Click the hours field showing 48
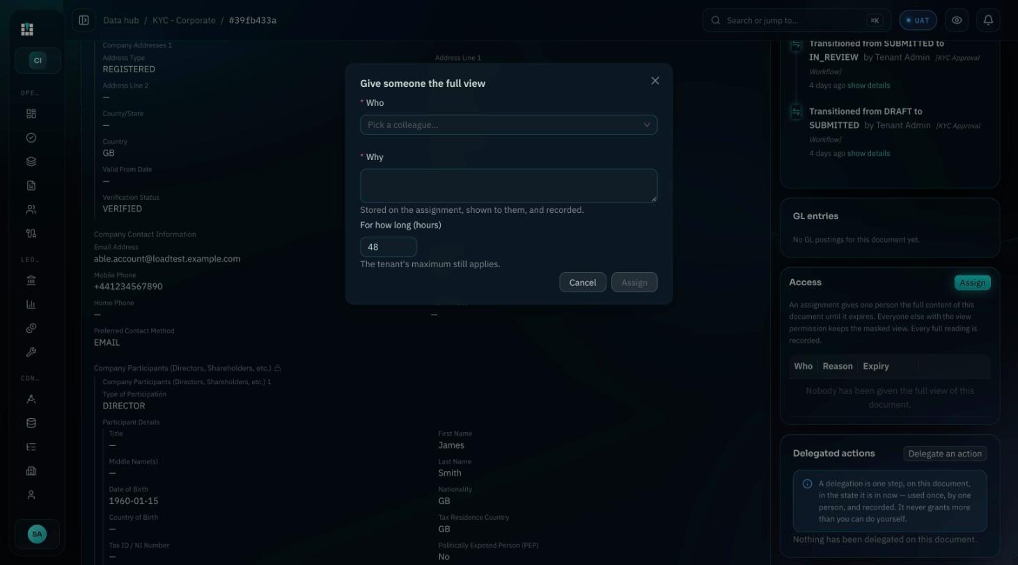Image resolution: width=1018 pixels, height=565 pixels. [388, 247]
